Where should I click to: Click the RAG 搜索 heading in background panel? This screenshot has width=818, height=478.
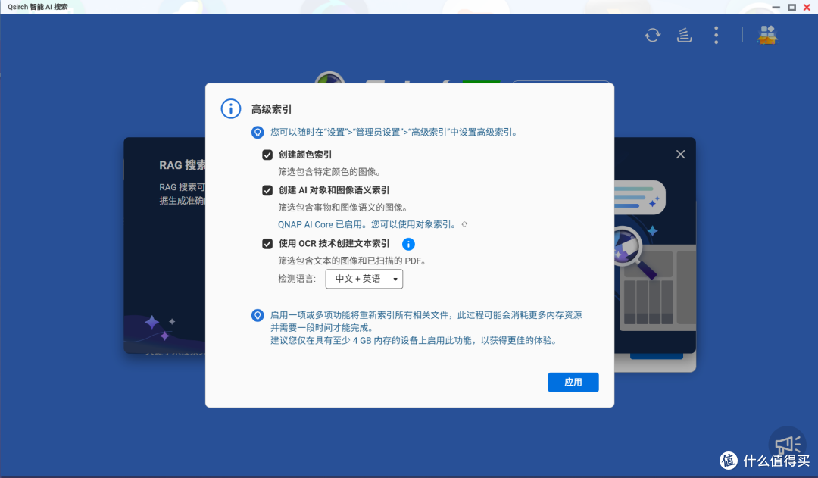click(x=182, y=165)
